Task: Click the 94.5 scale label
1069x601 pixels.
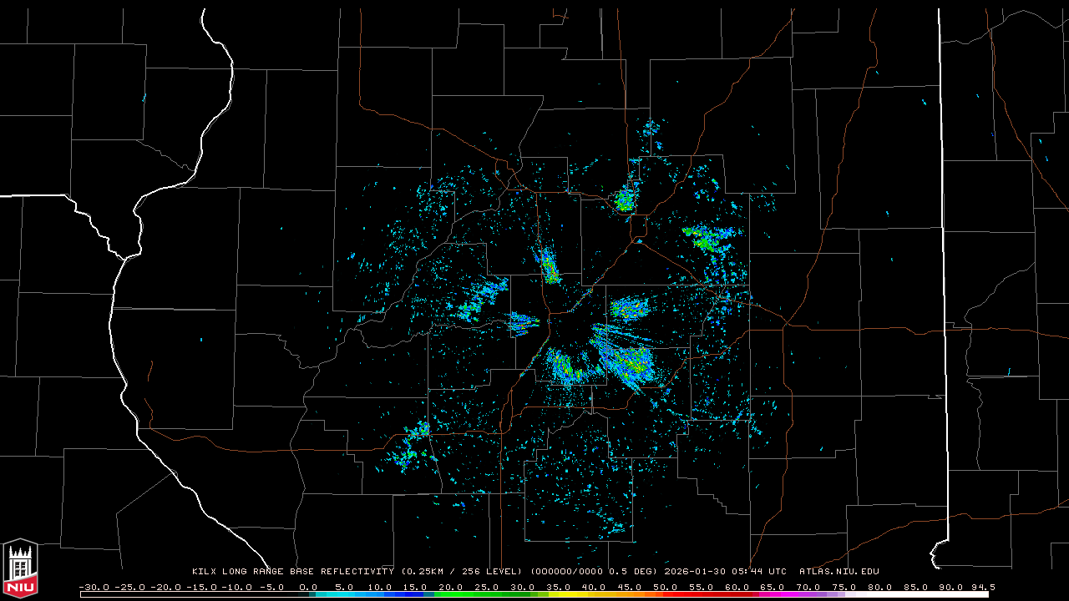Action: pyautogui.click(x=983, y=587)
